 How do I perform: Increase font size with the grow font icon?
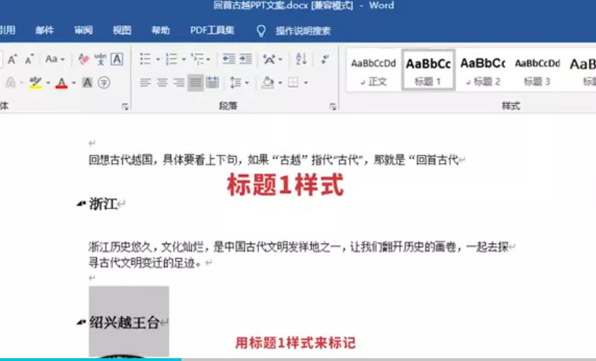tap(12, 59)
